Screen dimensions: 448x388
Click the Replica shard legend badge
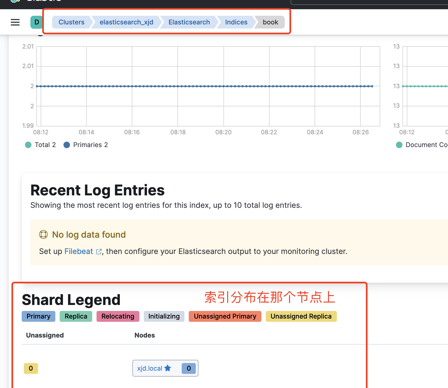click(76, 316)
